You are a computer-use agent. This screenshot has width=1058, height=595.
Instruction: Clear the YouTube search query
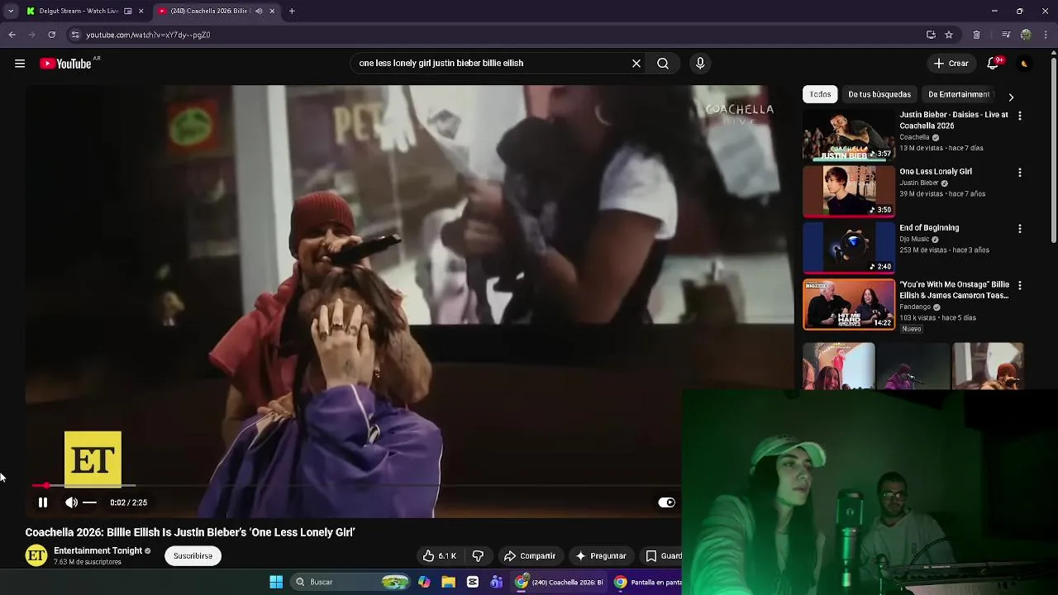point(636,63)
